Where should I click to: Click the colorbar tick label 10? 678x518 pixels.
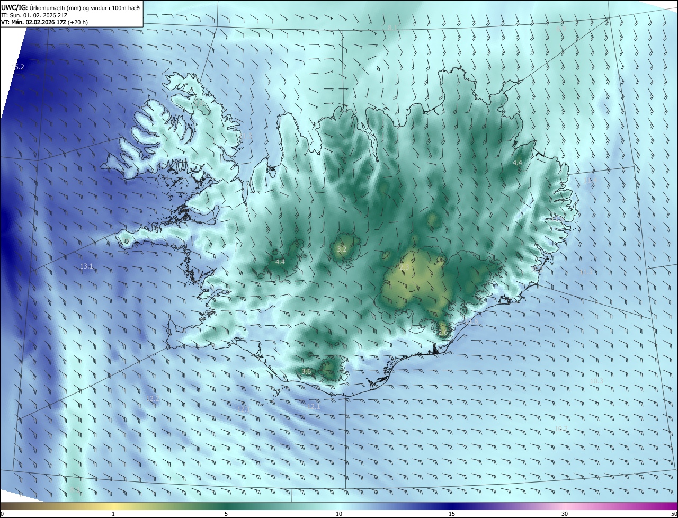click(x=339, y=514)
